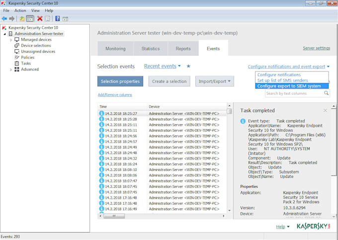Click info icon of 18:16:24 event
338x240 pixels.
tap(101, 164)
